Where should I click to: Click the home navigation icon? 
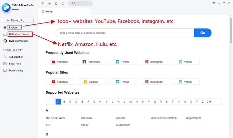56,3
